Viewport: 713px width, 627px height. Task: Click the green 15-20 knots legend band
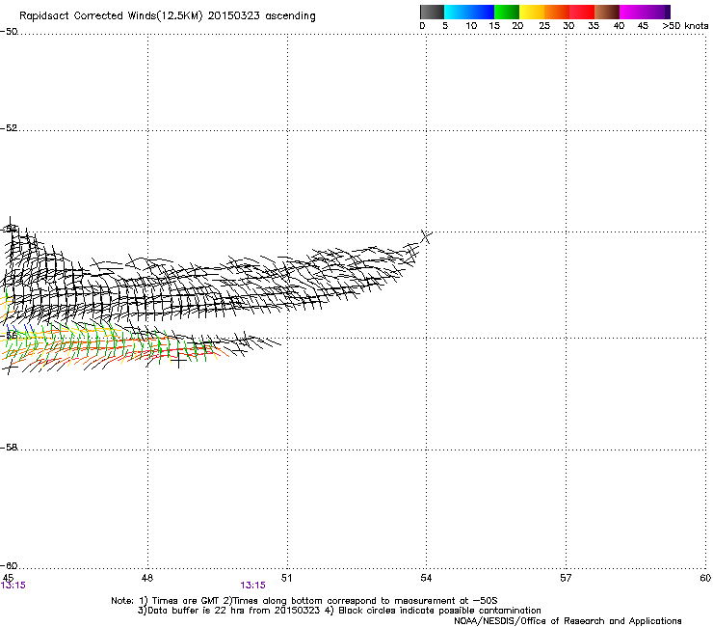pyautogui.click(x=507, y=12)
